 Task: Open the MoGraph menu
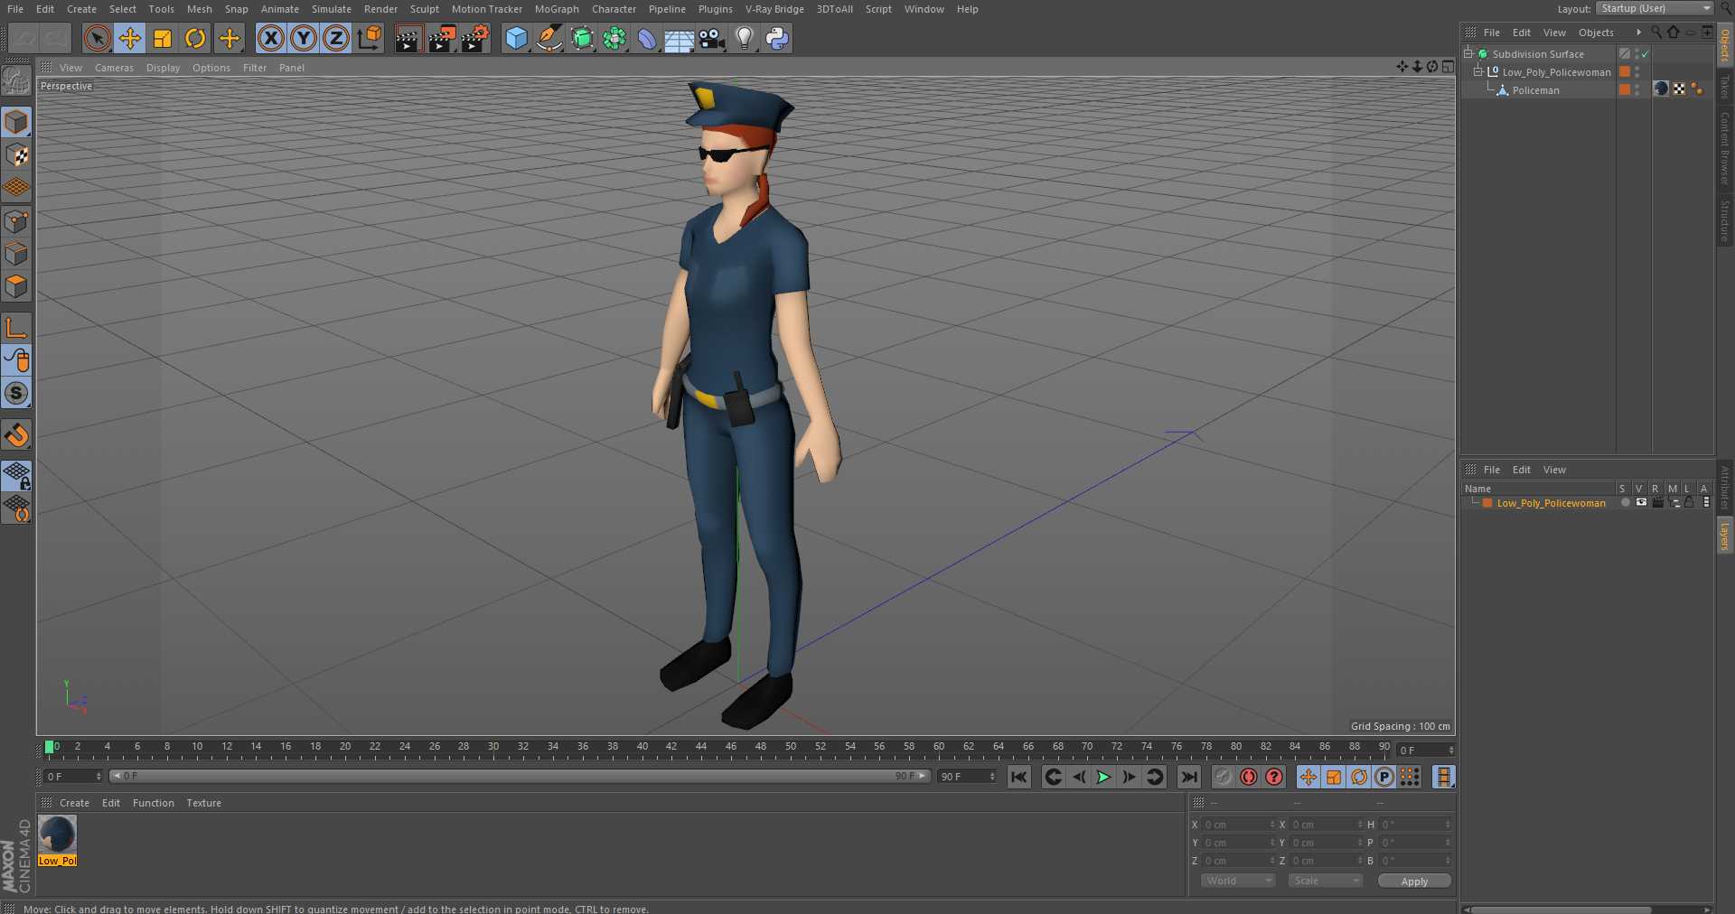[557, 9]
